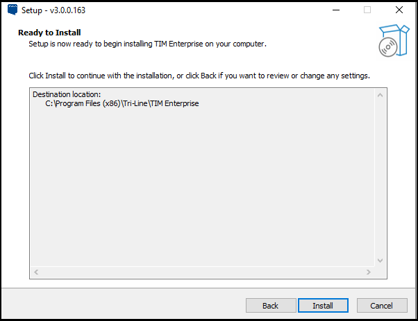Image resolution: width=418 pixels, height=321 pixels.
Task: Click the maximize window button
Action: pos(367,10)
